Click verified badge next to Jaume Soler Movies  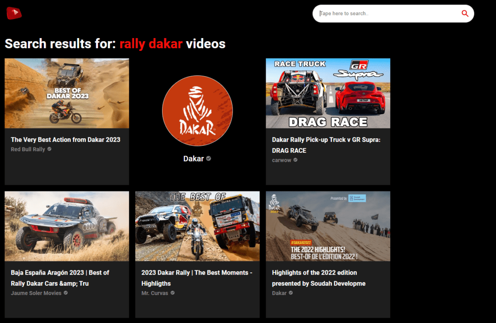(66, 292)
